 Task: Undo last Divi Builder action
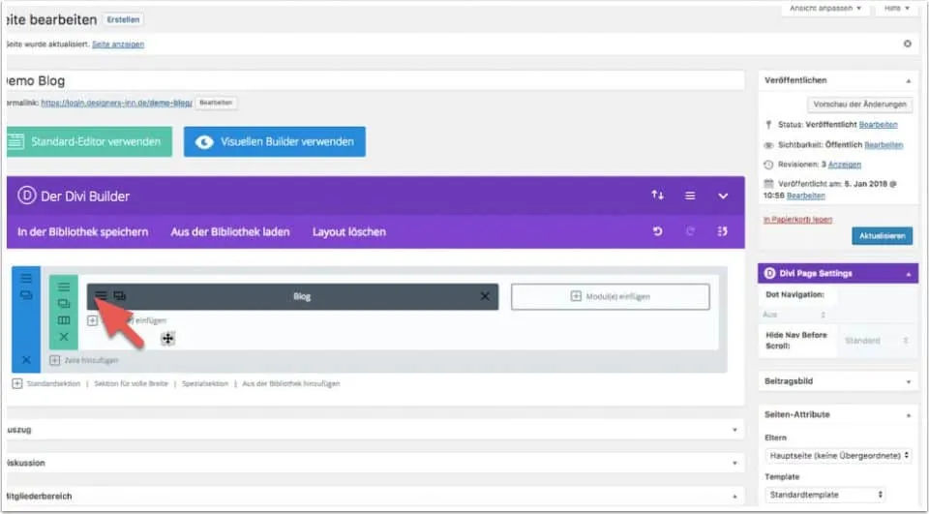(658, 232)
